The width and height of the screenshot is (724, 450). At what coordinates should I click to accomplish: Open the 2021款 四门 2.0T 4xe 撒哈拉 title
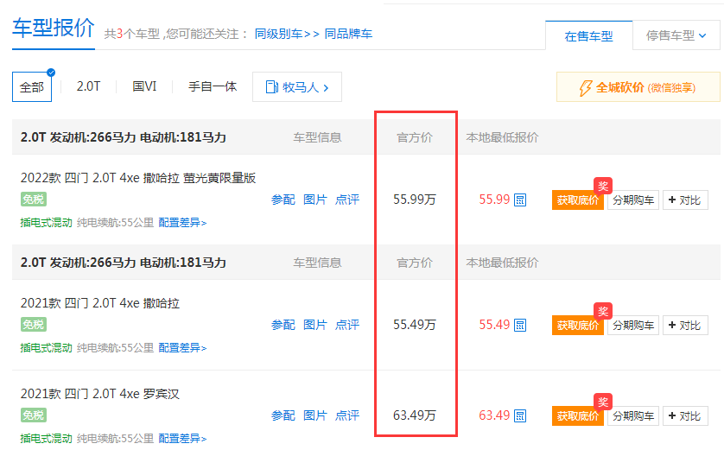coord(100,303)
